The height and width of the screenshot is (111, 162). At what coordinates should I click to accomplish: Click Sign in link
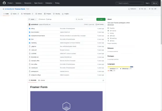[147, 3]
